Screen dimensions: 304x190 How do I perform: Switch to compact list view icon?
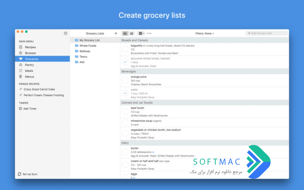(132, 33)
